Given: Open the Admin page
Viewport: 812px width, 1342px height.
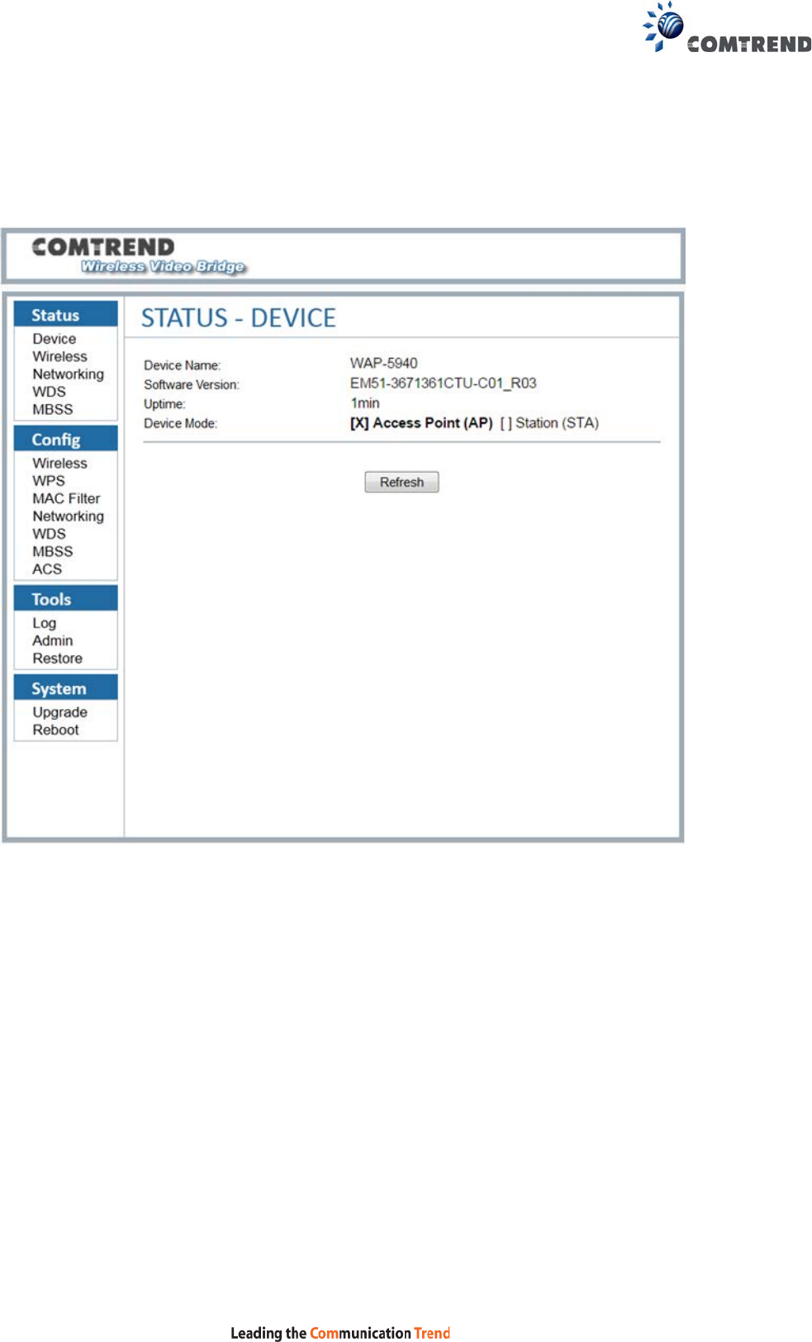Looking at the screenshot, I should coord(53,640).
